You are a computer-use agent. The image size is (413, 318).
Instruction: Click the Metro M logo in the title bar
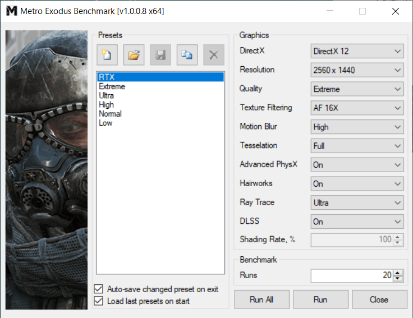12,11
